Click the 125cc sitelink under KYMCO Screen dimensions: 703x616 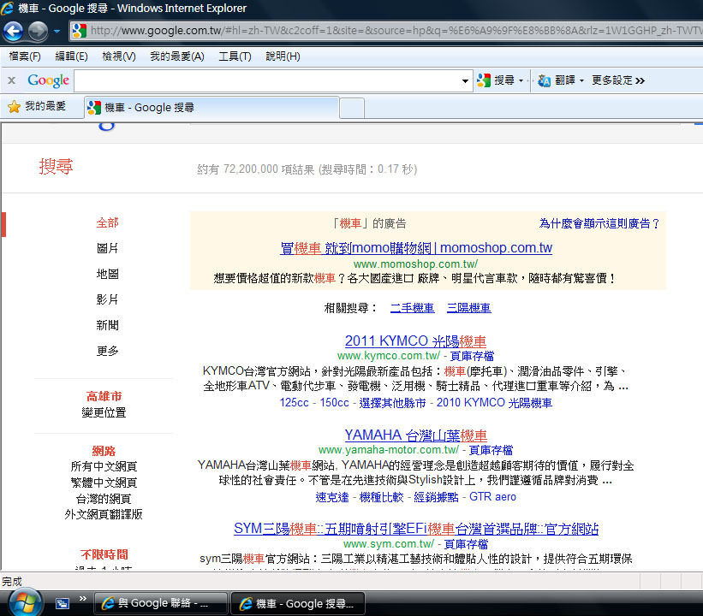294,403
